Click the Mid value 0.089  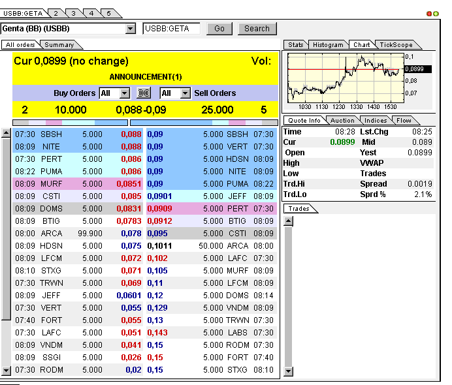tap(422, 142)
